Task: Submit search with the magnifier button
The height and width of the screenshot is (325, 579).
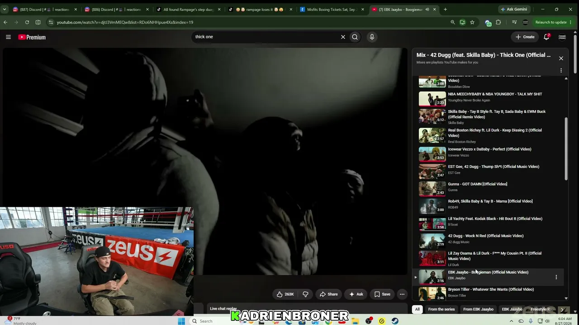Action: click(x=355, y=37)
